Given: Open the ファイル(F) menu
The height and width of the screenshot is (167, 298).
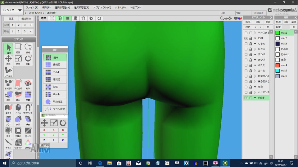Looking at the screenshot, I should (32, 7).
